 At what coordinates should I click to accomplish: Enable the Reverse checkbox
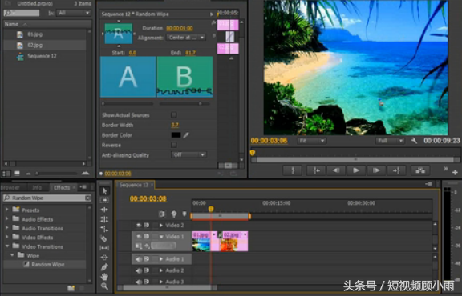(174, 145)
